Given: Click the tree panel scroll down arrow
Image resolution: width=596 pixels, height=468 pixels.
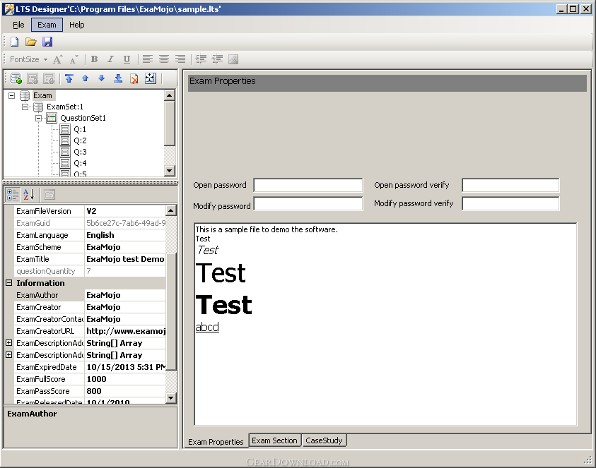Looking at the screenshot, I should [170, 170].
